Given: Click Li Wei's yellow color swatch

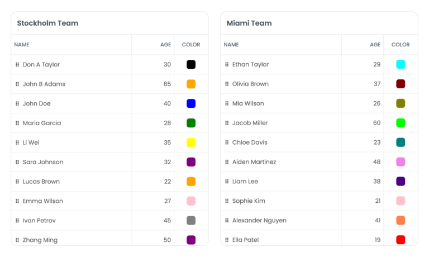Looking at the screenshot, I should point(191,142).
